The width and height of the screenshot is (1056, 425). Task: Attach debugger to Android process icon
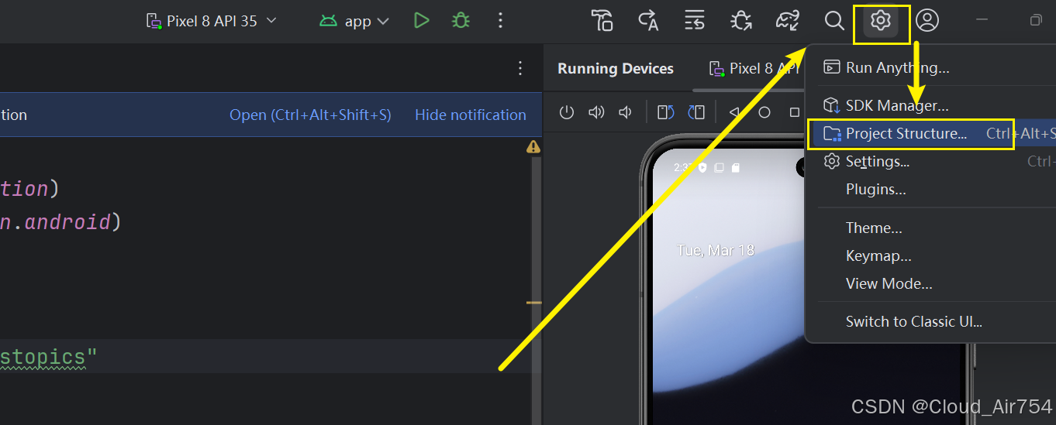tap(741, 21)
